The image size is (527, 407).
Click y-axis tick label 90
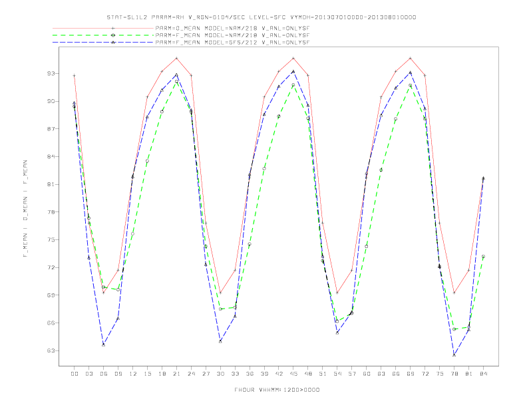51,101
